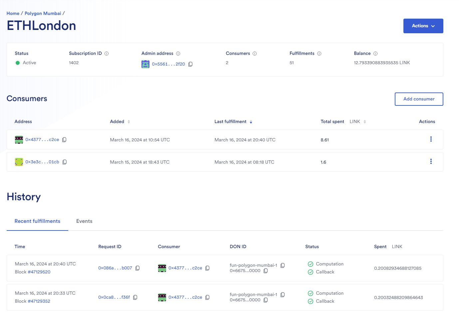
Task: Sort consumers by Last fulfillment
Action: [x=251, y=122]
